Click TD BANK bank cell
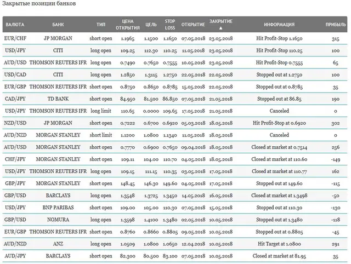 pos(58,99)
